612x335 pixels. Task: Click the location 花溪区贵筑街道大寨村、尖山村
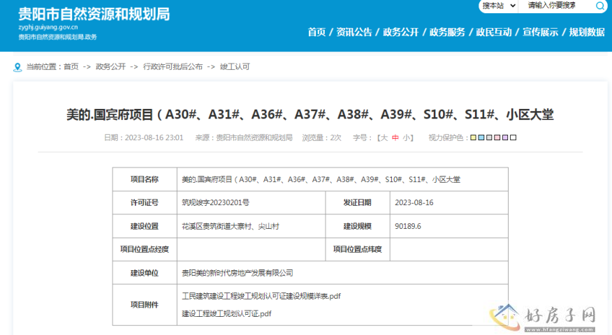[231, 226]
